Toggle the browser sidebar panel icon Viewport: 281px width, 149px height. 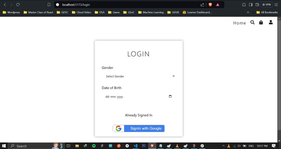coord(250,5)
